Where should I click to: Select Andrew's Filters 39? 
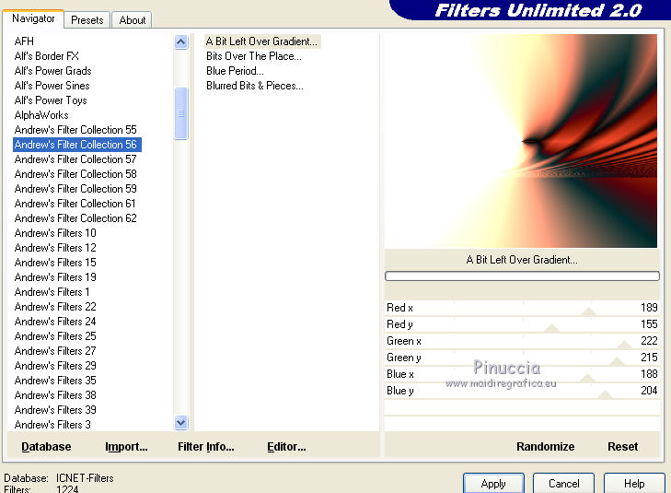[x=55, y=410]
